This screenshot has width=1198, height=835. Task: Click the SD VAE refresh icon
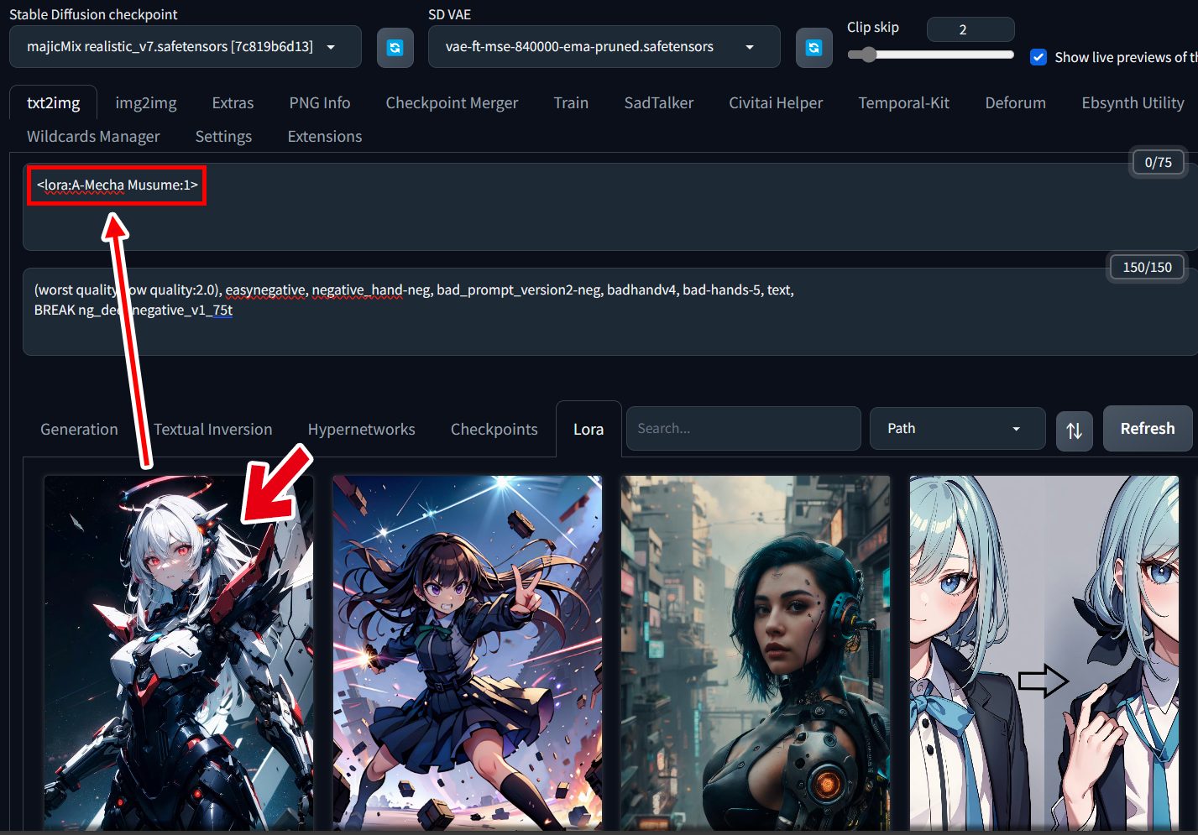[813, 48]
